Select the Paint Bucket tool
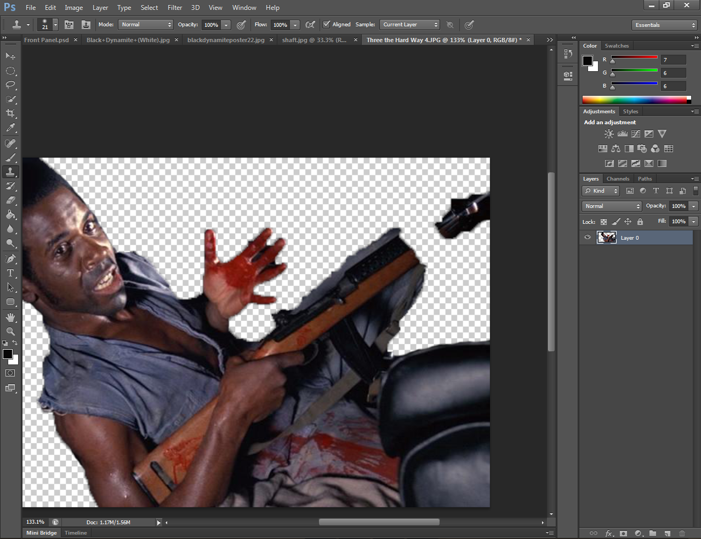701x539 pixels. (x=10, y=215)
